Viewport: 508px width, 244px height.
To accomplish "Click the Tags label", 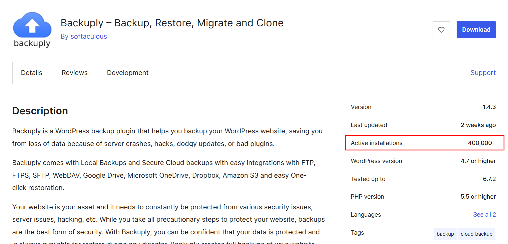I will click(358, 233).
